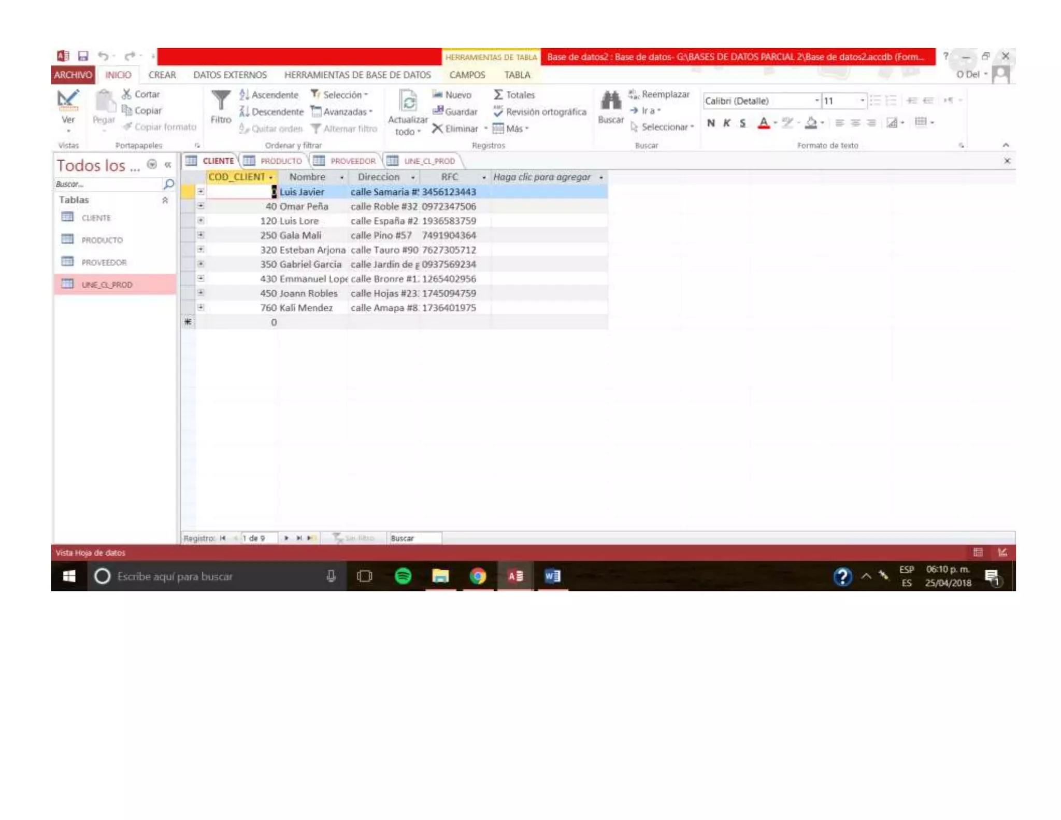Click the Buscar binoculars icon
Image resolution: width=1061 pixels, height=820 pixels.
point(611,101)
